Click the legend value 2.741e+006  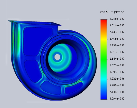click(x=117, y=92)
